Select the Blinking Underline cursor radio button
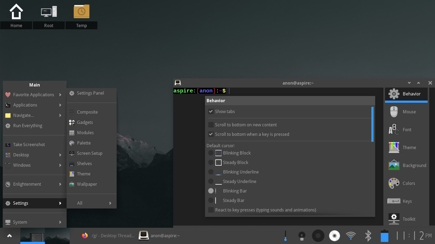 pos(211,172)
